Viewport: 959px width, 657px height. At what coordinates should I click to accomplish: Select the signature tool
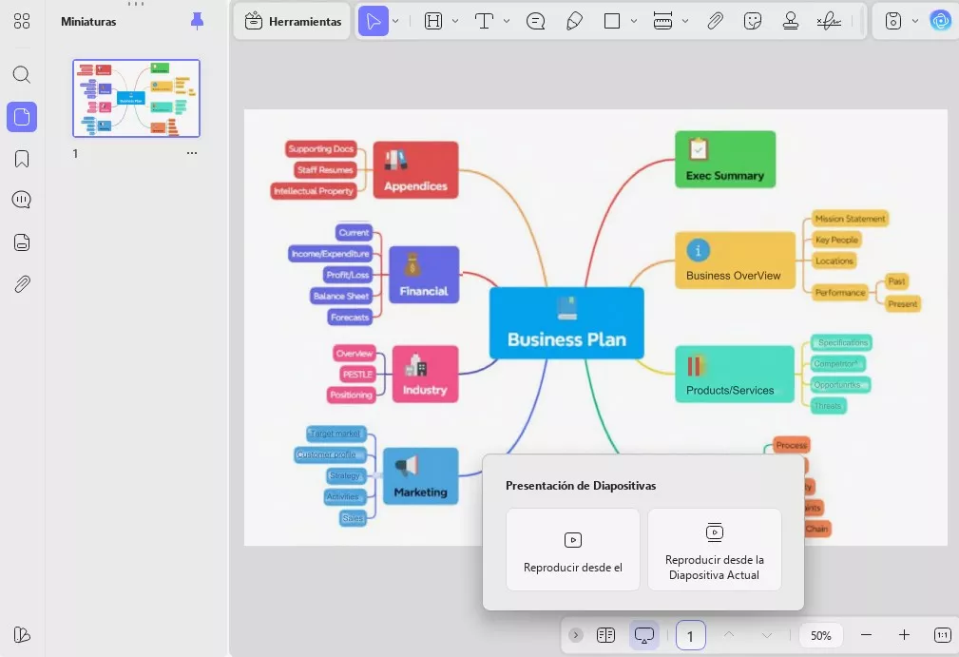tap(829, 22)
